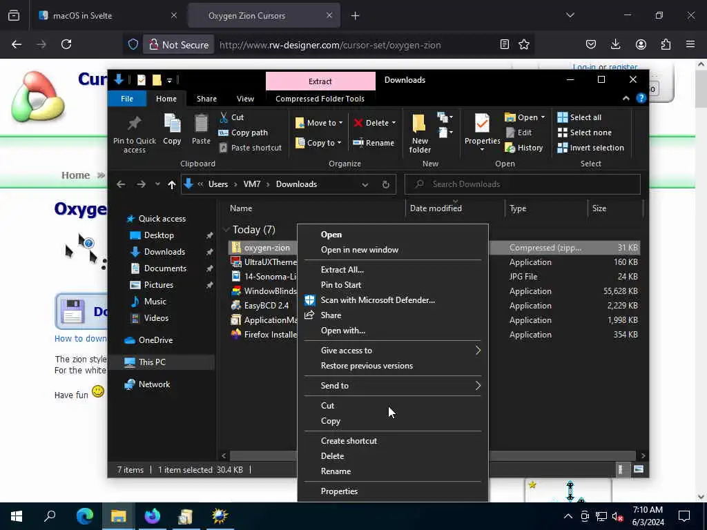Screen dimensions: 707x530
Task: Open Firefox application hamburger menu
Action: point(690,44)
